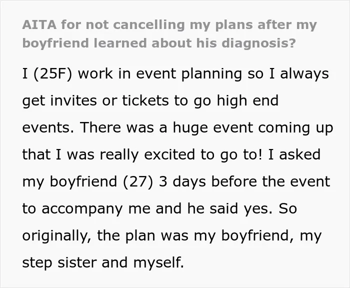350x288 pixels.
Task: Click the phrase 'he said yes.'
Action: [229, 208]
